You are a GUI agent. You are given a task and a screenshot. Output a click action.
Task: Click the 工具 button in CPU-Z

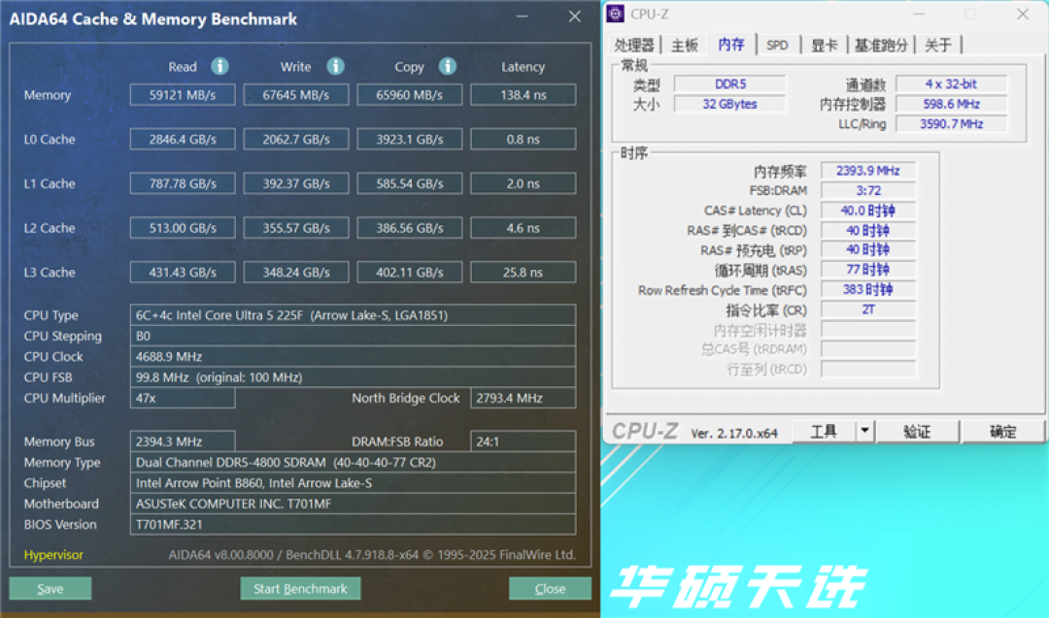824,431
